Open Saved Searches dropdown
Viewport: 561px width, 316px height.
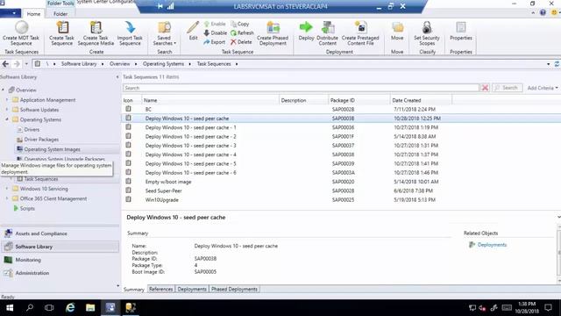pyautogui.click(x=164, y=33)
